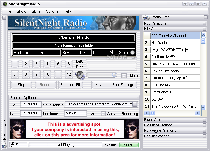Open Advanced Rec. Settings
The image size is (210, 151).
(114, 85)
